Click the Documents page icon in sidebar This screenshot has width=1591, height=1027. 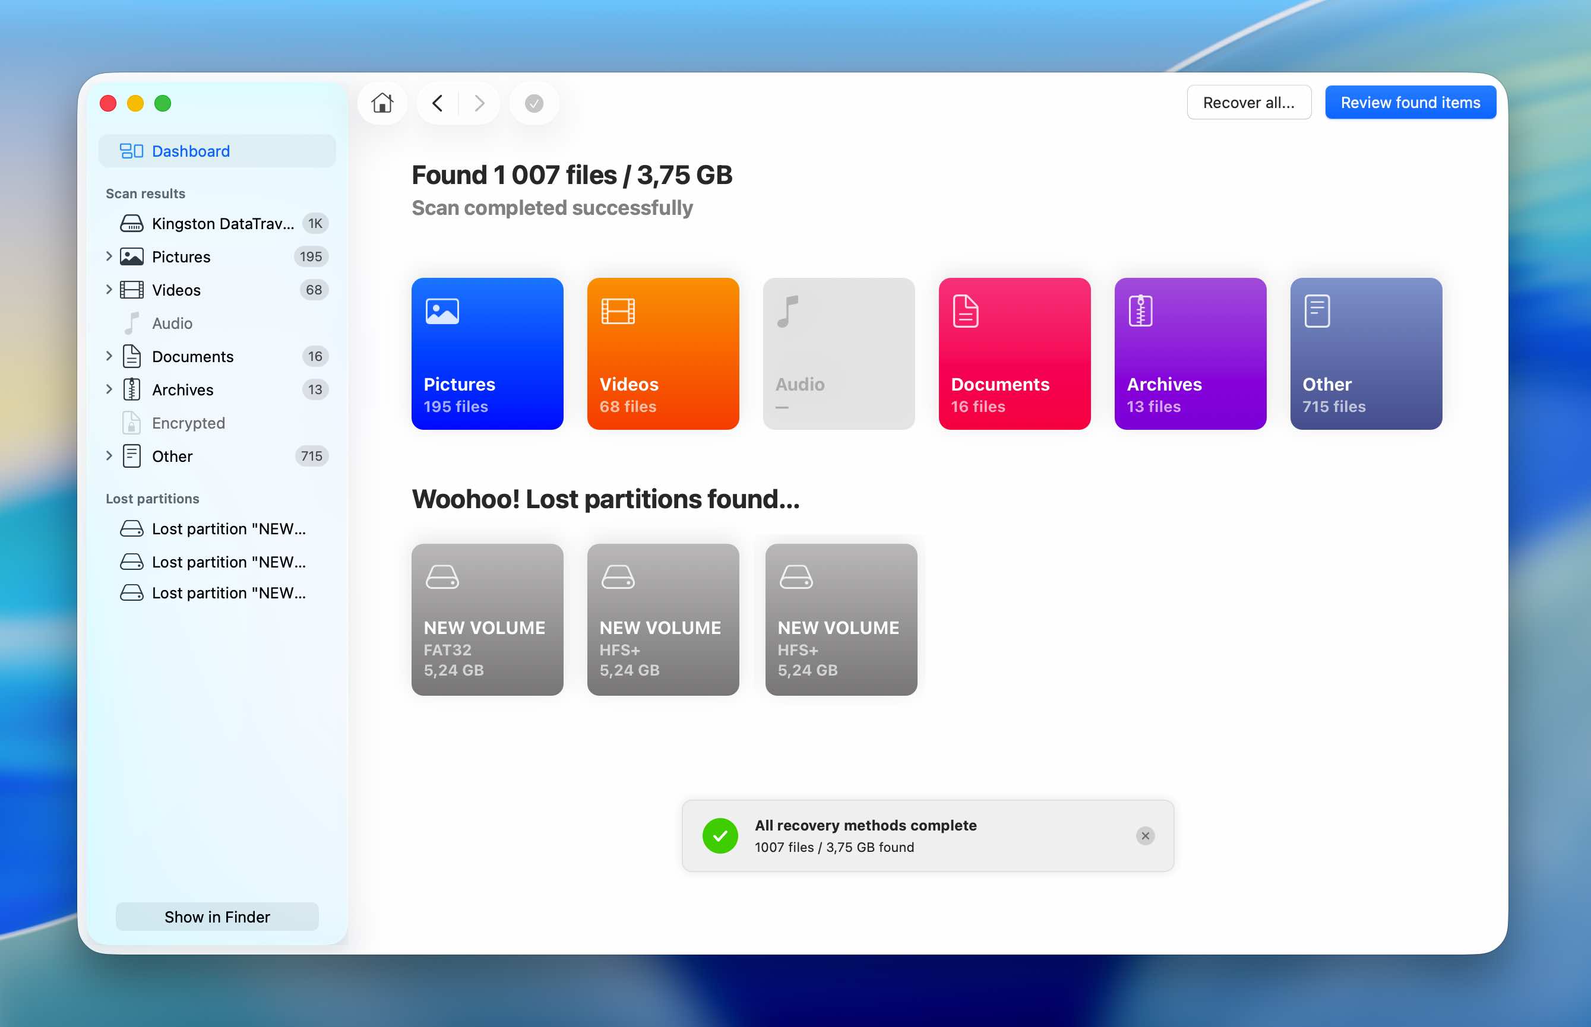131,357
